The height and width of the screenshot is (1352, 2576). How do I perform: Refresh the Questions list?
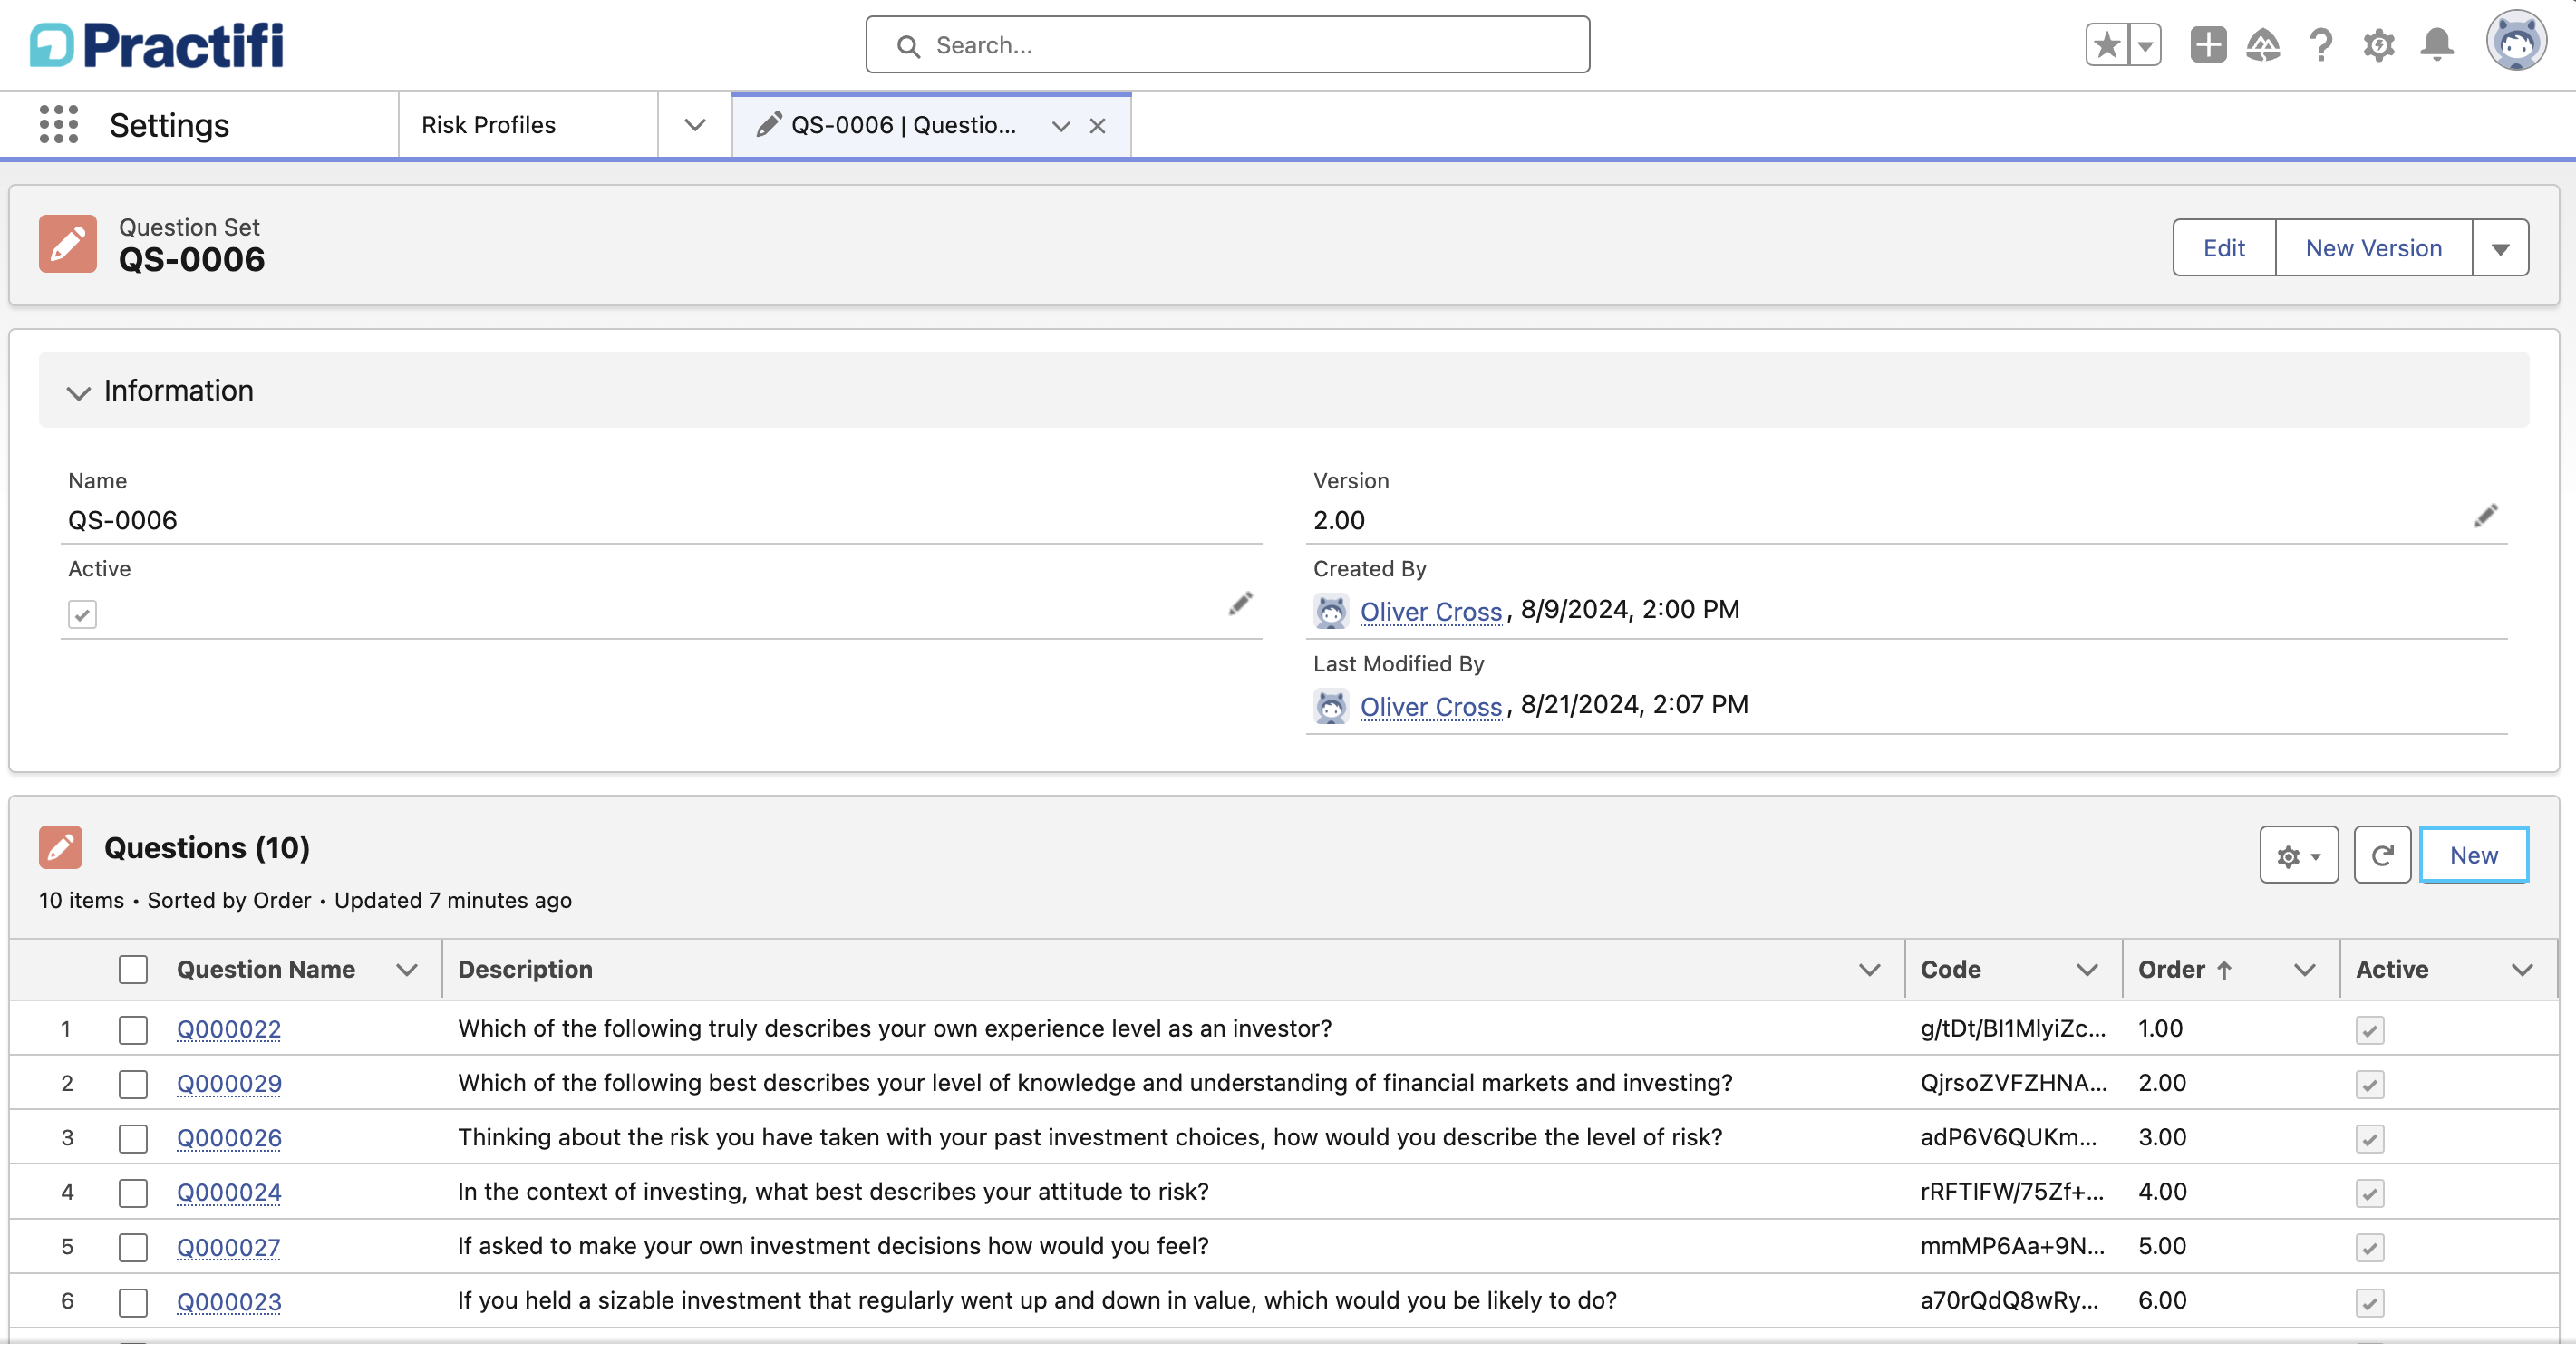click(2382, 855)
